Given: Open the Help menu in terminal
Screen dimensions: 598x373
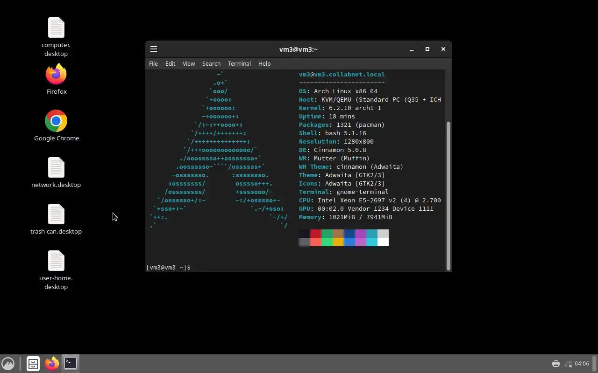Looking at the screenshot, I should click(x=264, y=63).
